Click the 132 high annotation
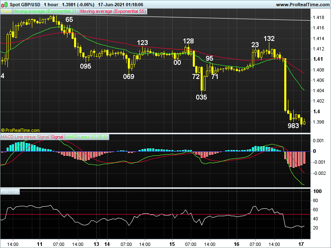The image size is (331, 248). tap(269, 38)
